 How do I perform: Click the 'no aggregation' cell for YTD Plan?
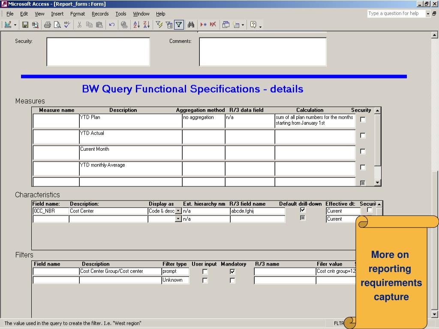(x=204, y=121)
